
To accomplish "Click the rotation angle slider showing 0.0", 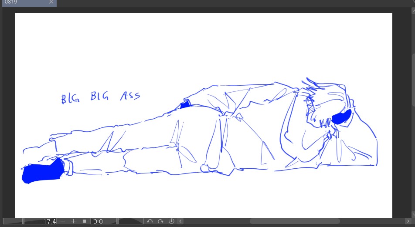I will pos(117,221).
